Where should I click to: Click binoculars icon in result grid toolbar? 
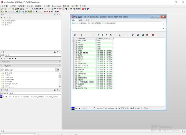point(111,35)
